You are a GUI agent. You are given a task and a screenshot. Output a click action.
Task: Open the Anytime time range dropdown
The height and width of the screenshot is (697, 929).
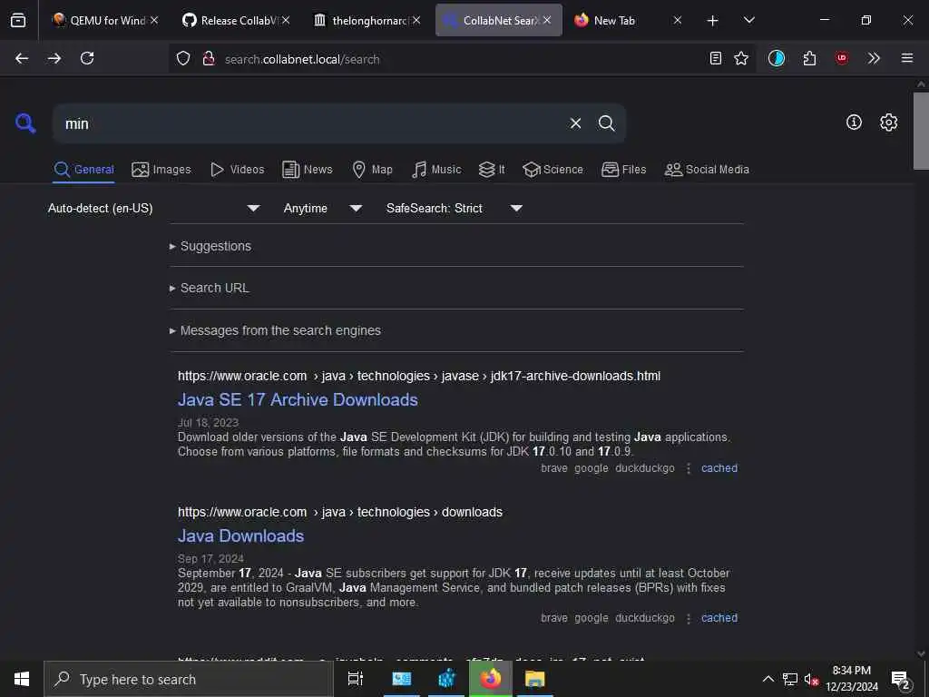point(322,208)
